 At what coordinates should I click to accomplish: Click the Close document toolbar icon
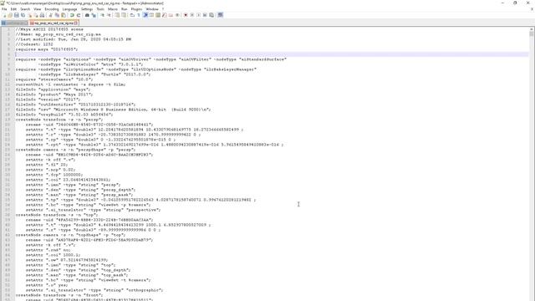[29, 15]
